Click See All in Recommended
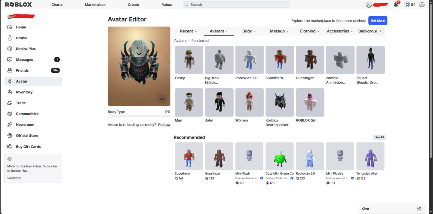This screenshot has height=214, width=433. tap(379, 137)
